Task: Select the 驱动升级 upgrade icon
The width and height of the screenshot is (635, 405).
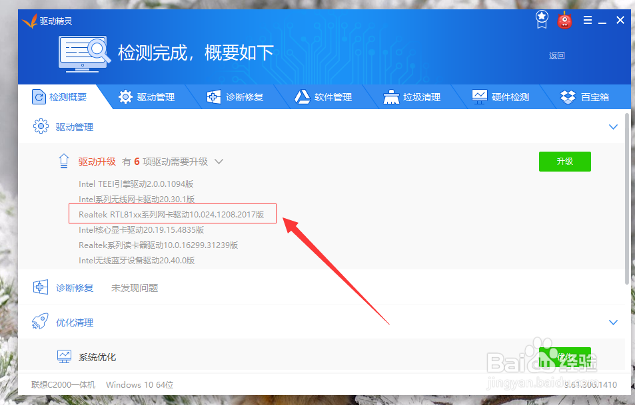Action: pos(63,161)
